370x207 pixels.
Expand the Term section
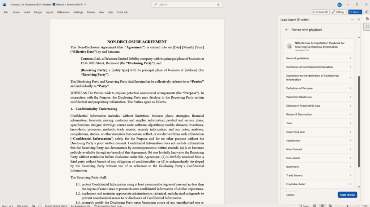(319, 123)
